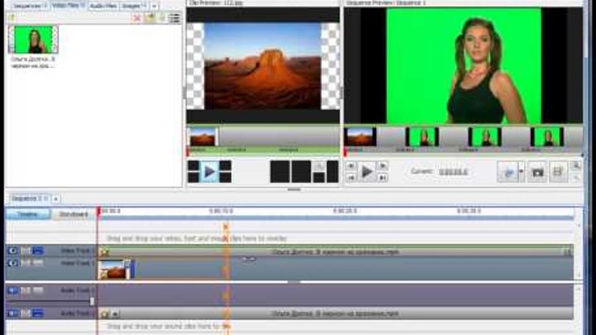Zoom in with the upper magnifier icon
The image size is (596, 335).
tap(576, 165)
